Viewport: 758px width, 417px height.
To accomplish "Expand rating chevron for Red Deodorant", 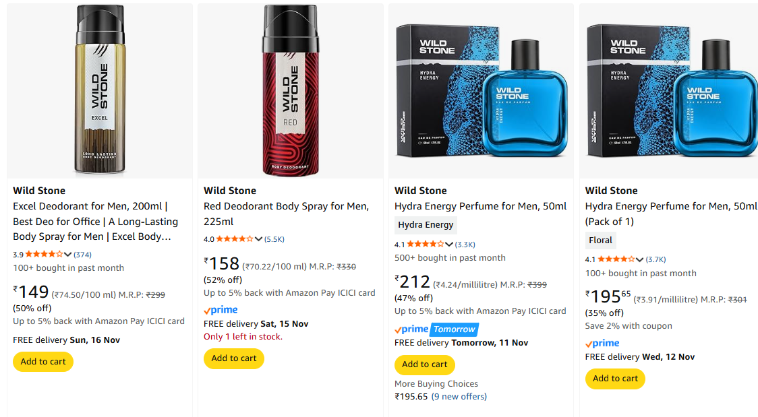I will [x=258, y=239].
